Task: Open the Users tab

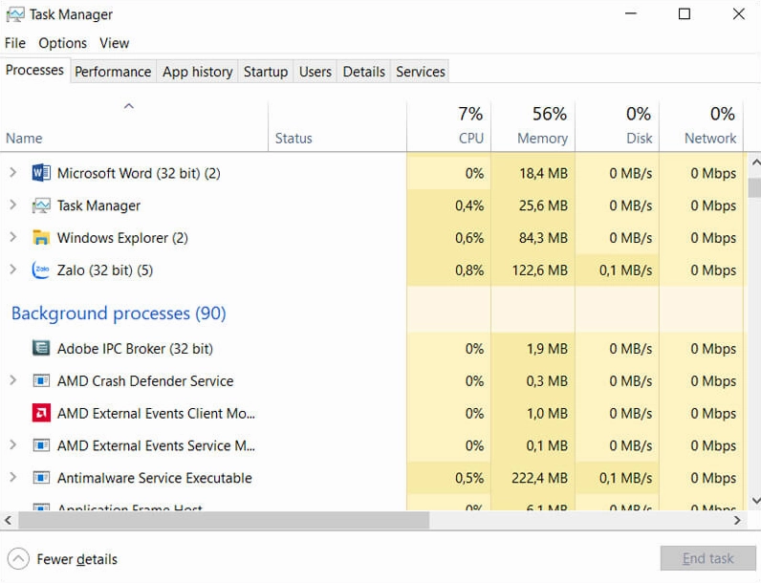Action: (315, 72)
